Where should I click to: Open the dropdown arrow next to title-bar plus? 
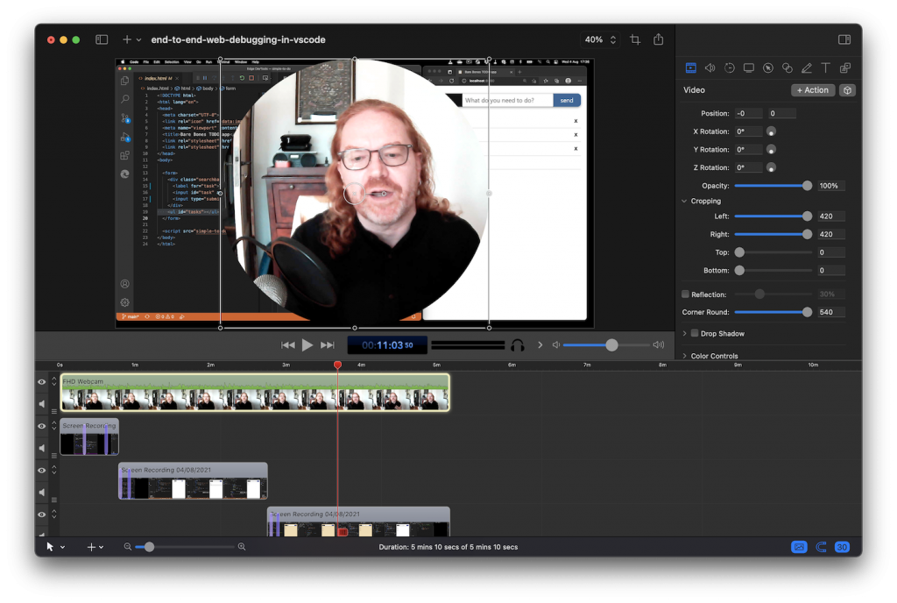(x=138, y=40)
